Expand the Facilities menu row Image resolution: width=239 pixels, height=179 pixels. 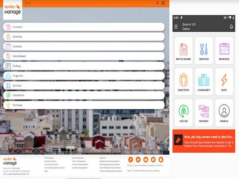[x=84, y=47]
